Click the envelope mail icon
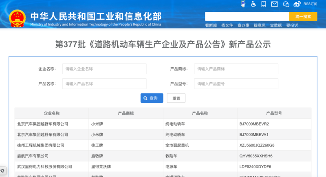 pos(274,4)
